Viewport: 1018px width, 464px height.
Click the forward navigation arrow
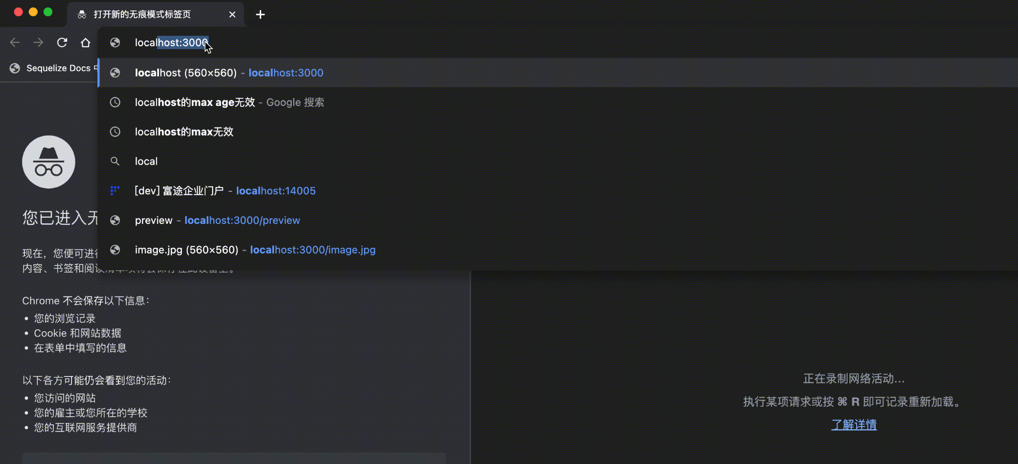coord(38,42)
